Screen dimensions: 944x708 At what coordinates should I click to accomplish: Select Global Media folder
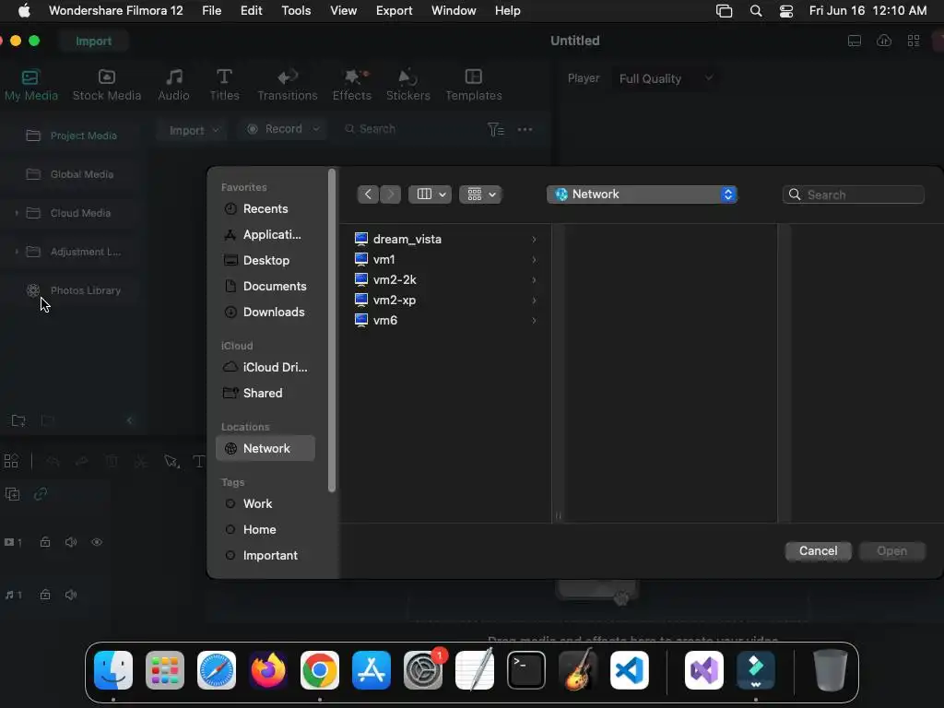coord(70,174)
